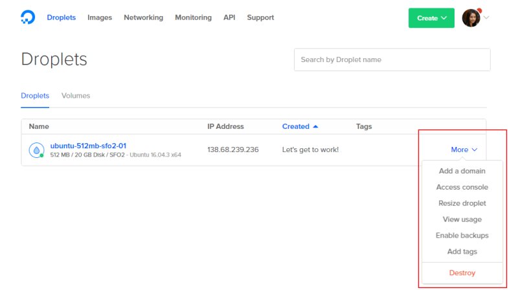Open the user avatar profile picture

(x=471, y=18)
